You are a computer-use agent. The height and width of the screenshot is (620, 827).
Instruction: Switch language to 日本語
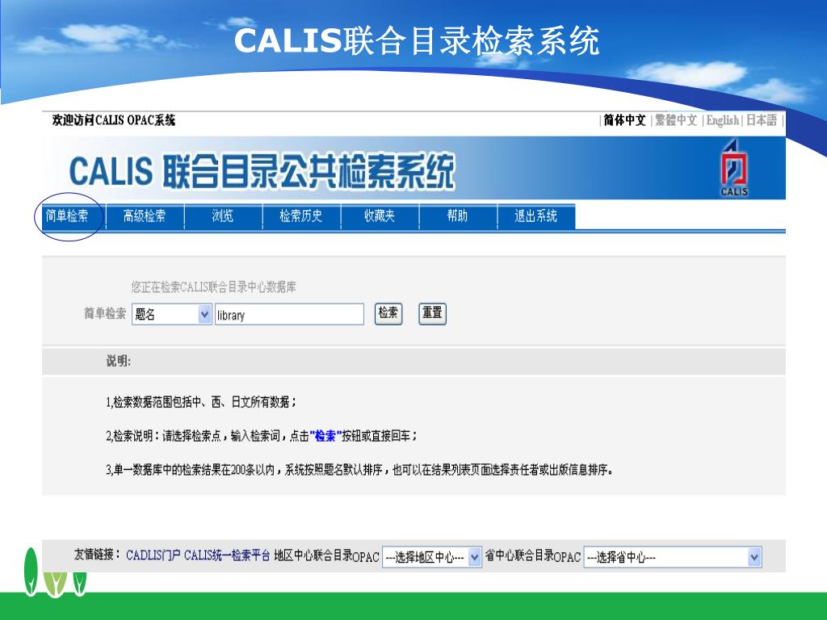tap(761, 120)
